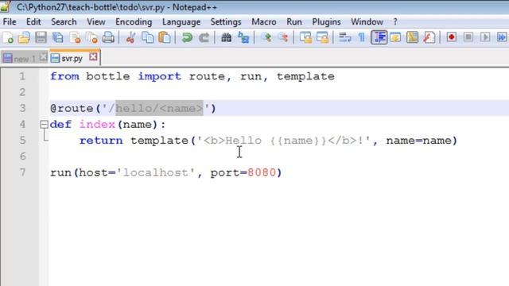The width and height of the screenshot is (509, 286).
Task: Redo action with the Redo arrow
Action: [x=204, y=37]
